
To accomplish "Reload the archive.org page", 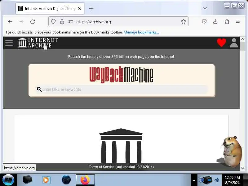I will coord(33,22).
